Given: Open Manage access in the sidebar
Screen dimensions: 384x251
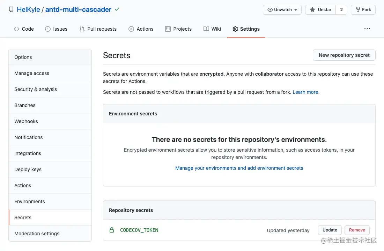Looking at the screenshot, I should [x=50, y=73].
